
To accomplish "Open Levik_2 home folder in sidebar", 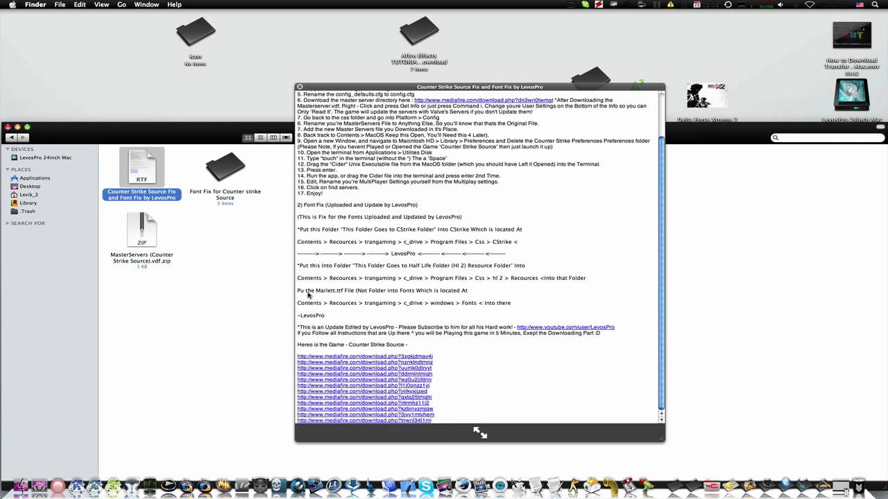I will (28, 195).
